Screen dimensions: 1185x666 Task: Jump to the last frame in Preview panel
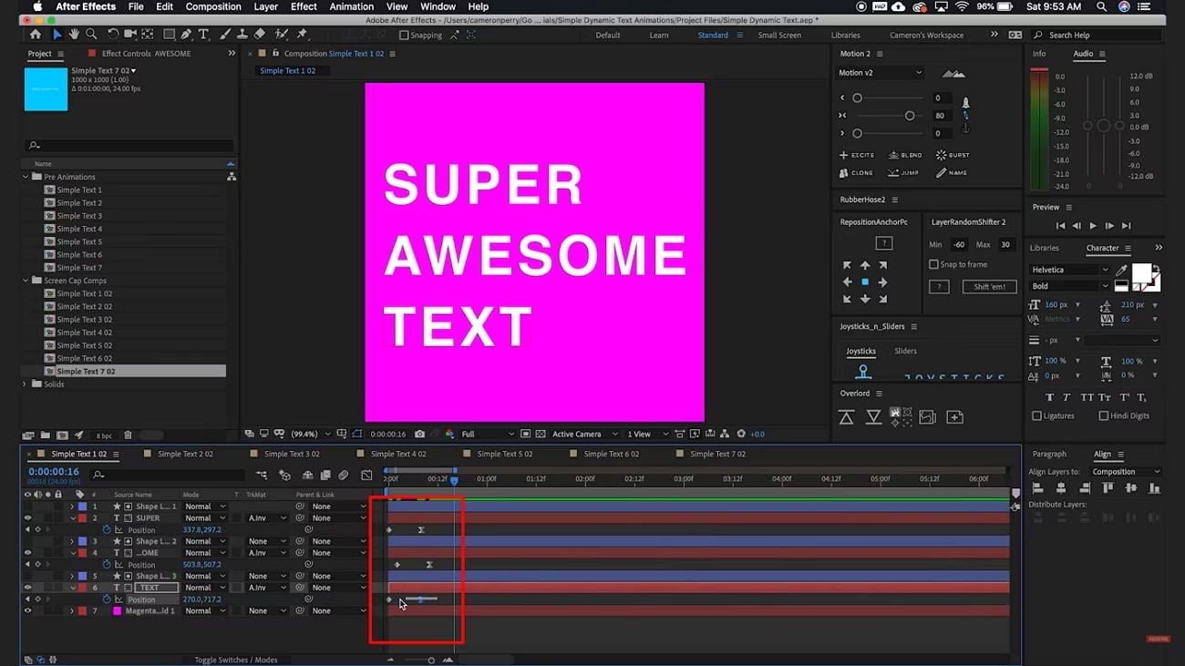pyautogui.click(x=1127, y=226)
